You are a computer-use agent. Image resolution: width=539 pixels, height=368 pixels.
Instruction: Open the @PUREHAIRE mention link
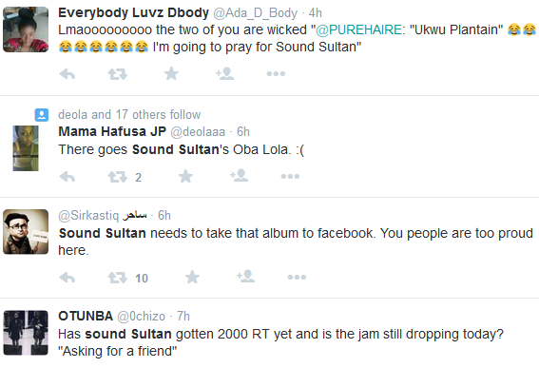(358, 29)
